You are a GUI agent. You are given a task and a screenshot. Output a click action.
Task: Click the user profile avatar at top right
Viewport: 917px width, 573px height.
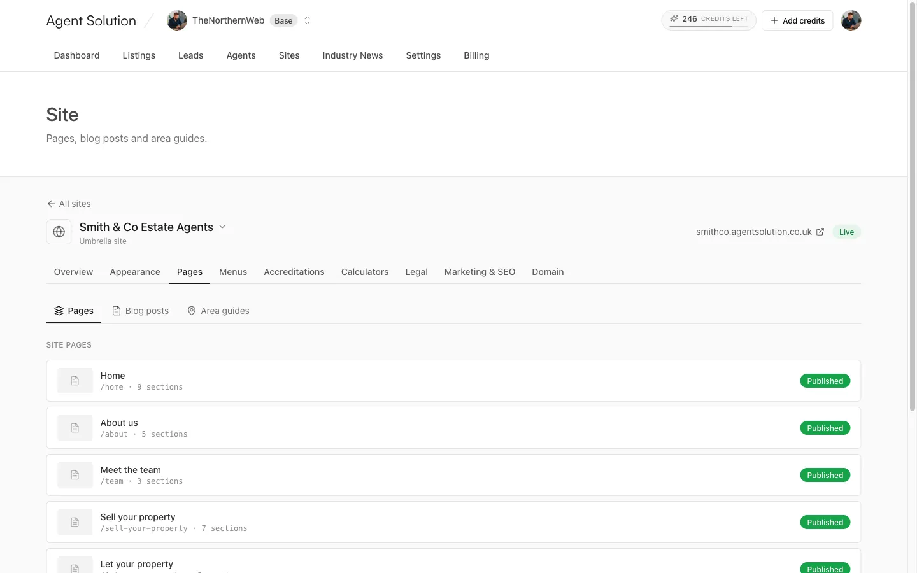click(851, 20)
